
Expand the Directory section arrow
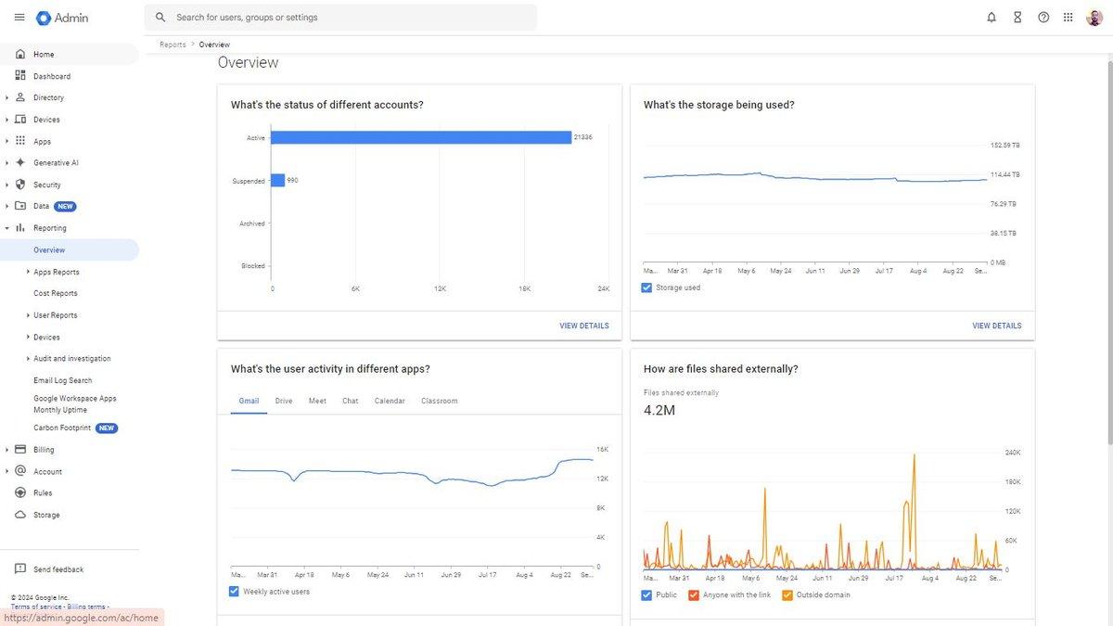(x=6, y=97)
